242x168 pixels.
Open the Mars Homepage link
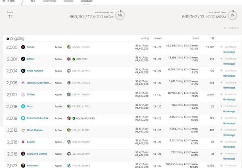[229, 111]
